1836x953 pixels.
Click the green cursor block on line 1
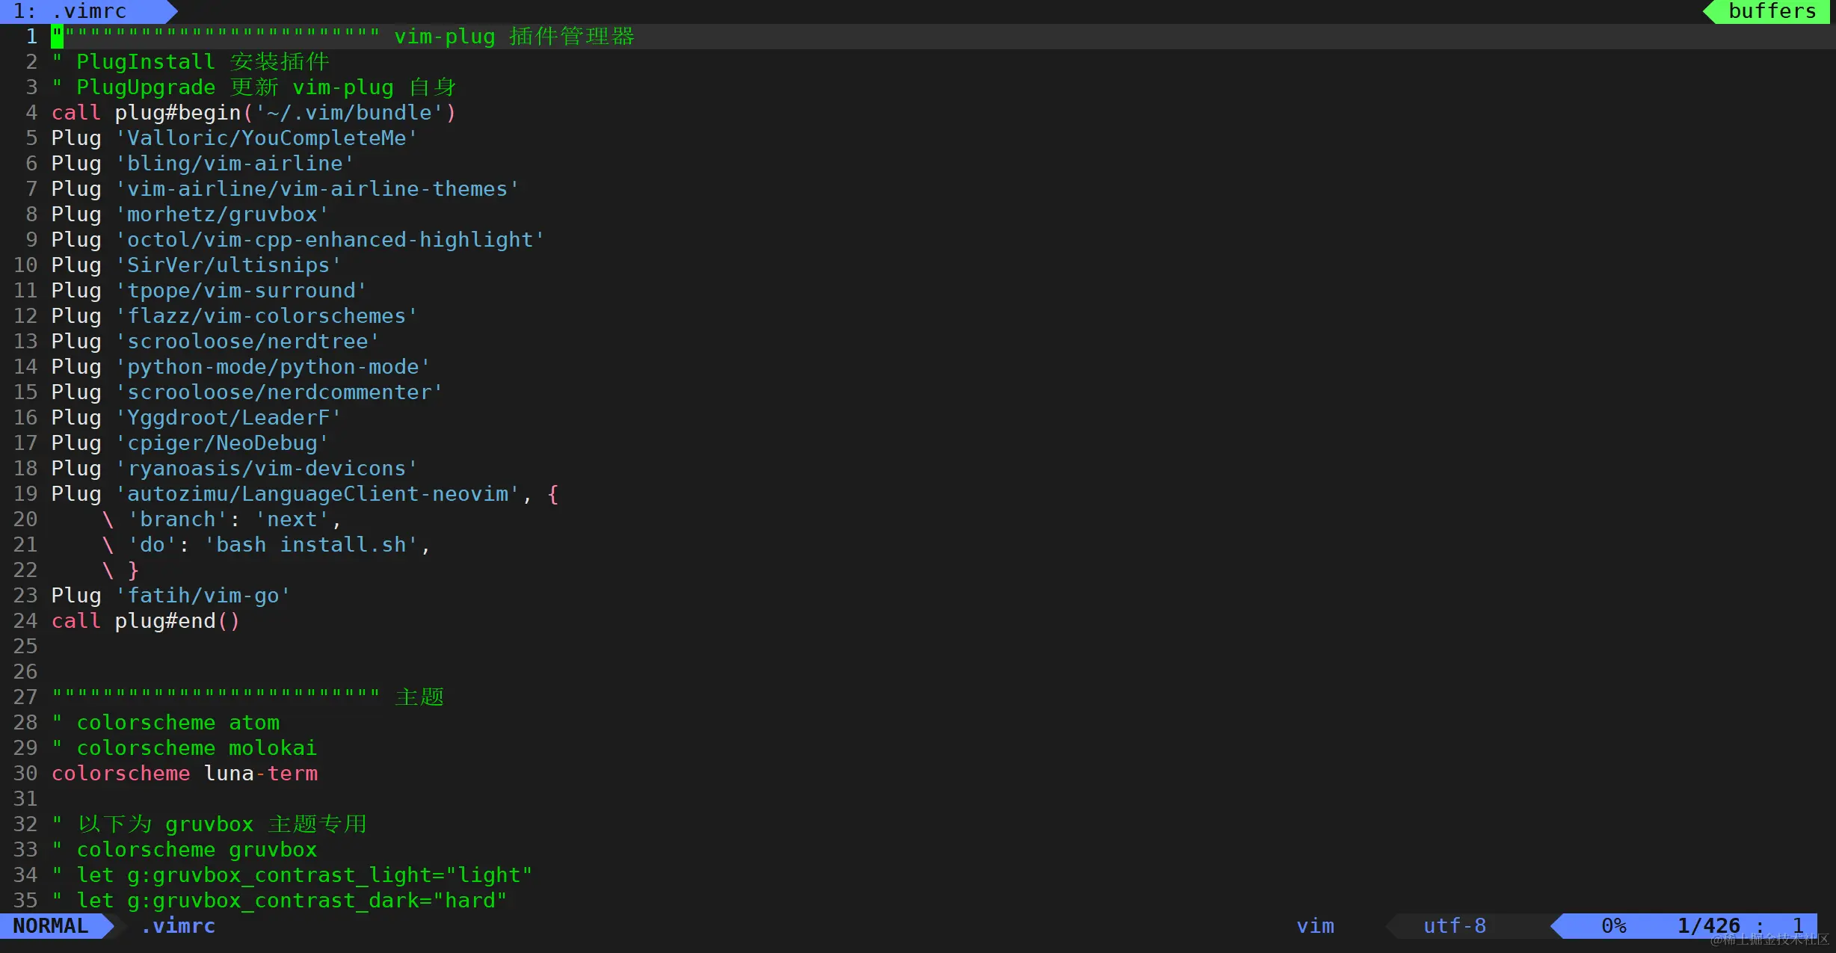click(x=58, y=36)
